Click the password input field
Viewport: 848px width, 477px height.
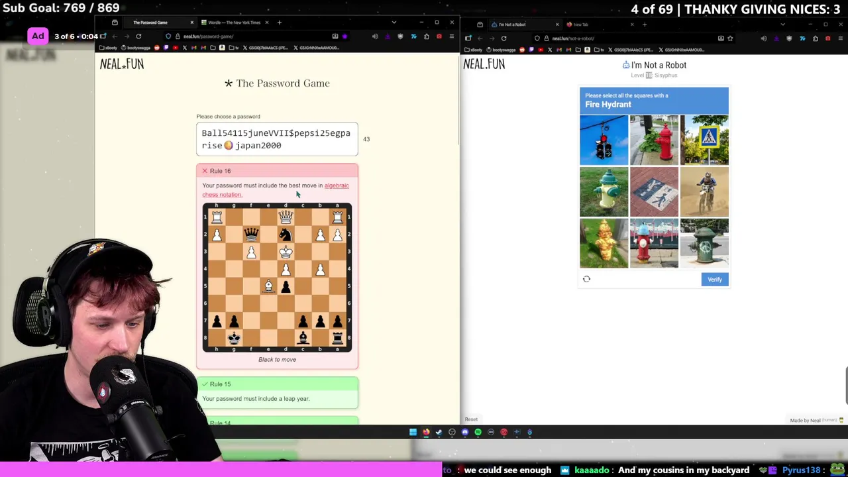pyautogui.click(x=277, y=139)
